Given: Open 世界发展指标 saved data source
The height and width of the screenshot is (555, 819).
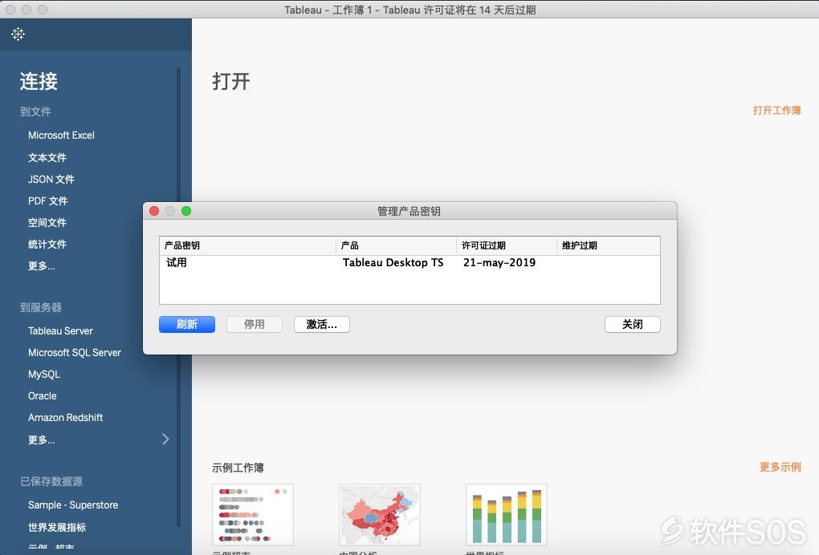Looking at the screenshot, I should [x=57, y=528].
